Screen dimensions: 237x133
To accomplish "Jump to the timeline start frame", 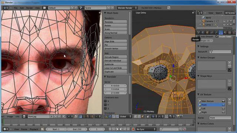I will coord(110,129).
